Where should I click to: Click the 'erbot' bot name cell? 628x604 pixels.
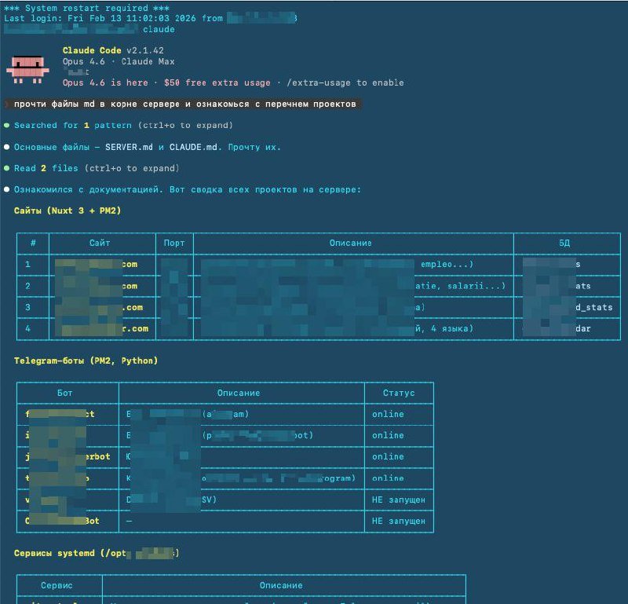pyautogui.click(x=97, y=457)
